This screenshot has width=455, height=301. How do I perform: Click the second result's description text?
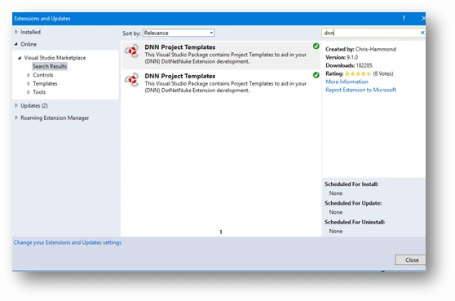[226, 87]
